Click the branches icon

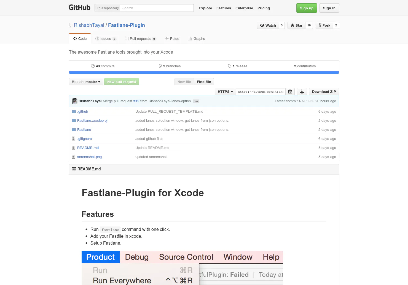tap(160, 66)
